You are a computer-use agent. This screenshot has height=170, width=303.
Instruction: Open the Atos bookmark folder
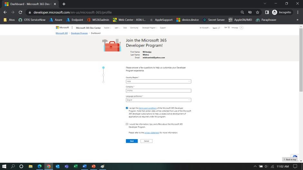coord(9,20)
